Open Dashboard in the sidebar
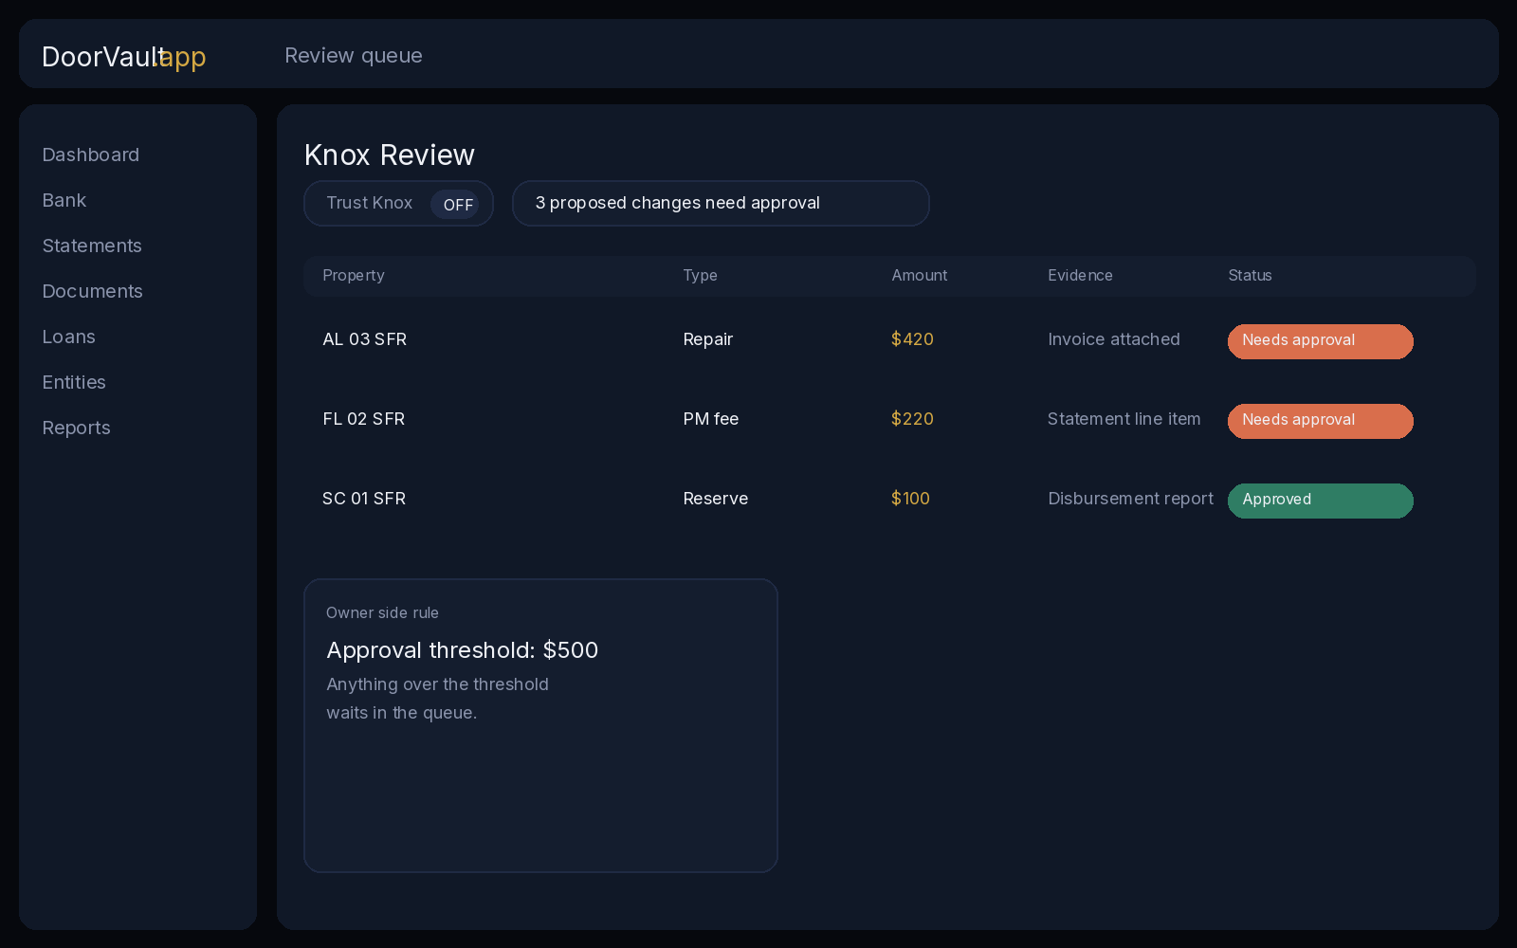 (91, 155)
